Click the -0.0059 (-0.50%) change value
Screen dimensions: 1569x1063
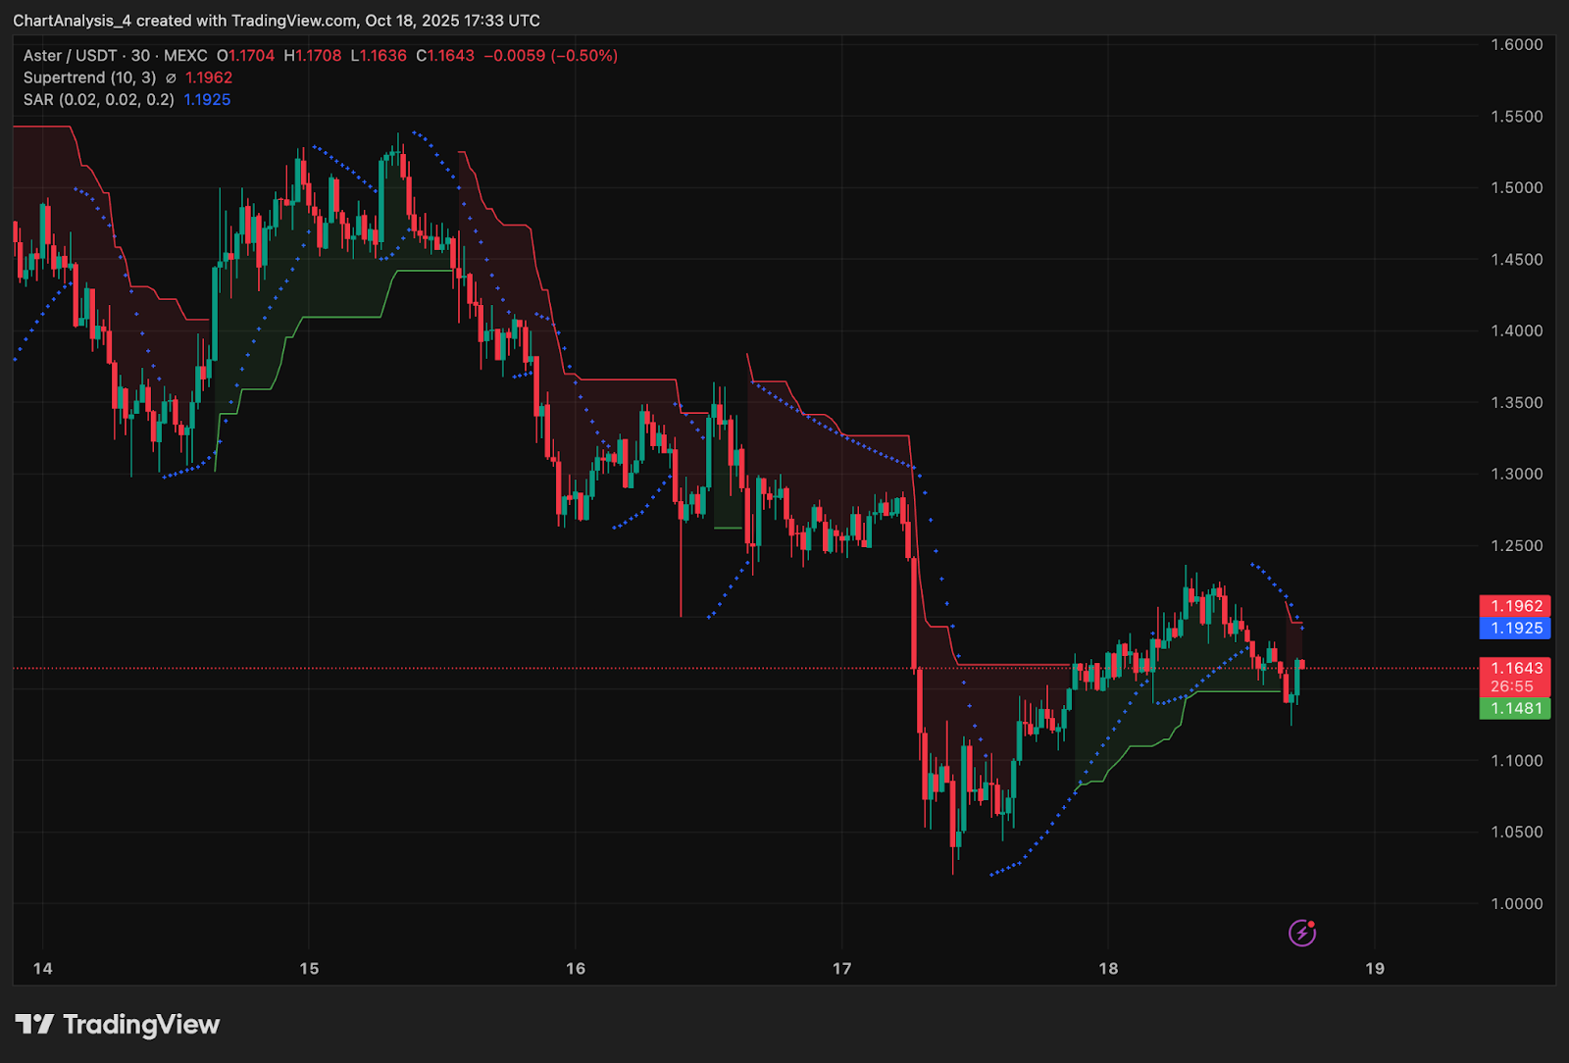tap(550, 56)
